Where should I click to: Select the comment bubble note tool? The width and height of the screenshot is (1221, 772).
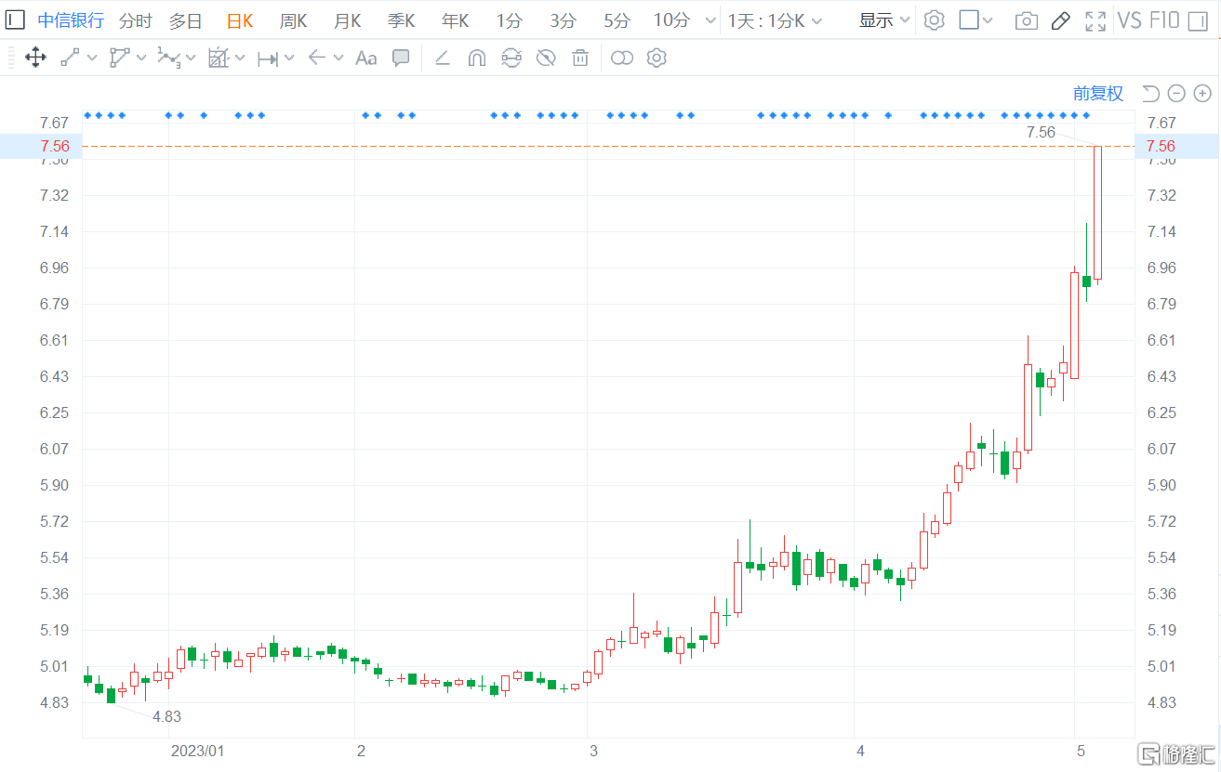pos(401,58)
